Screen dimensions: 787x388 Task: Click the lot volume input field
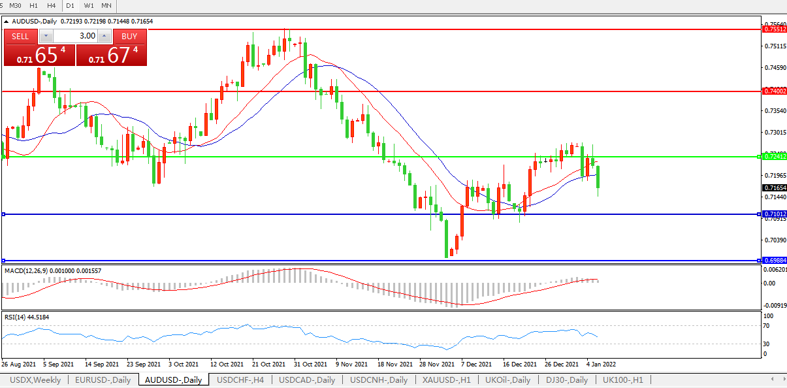pyautogui.click(x=75, y=37)
